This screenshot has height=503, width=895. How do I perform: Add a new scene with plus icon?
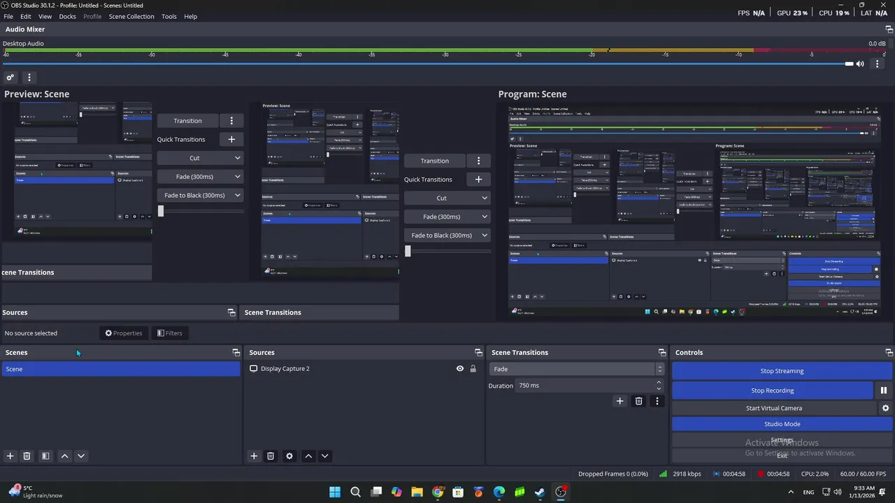click(x=10, y=456)
